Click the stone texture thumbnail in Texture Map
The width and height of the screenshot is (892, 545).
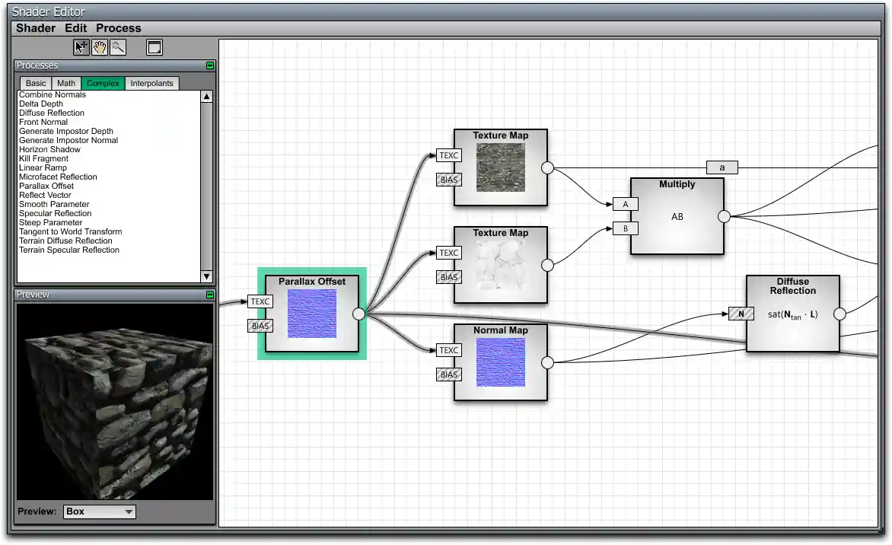(501, 167)
